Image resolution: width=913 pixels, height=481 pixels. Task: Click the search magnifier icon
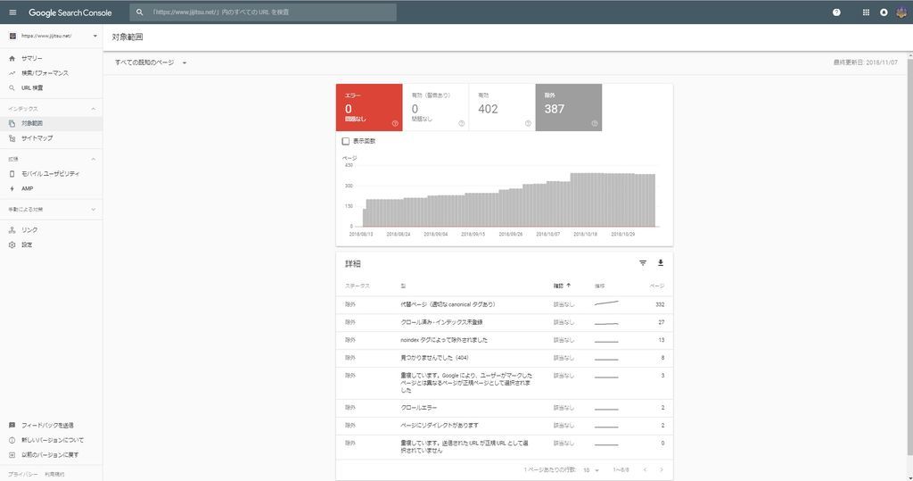click(x=140, y=12)
